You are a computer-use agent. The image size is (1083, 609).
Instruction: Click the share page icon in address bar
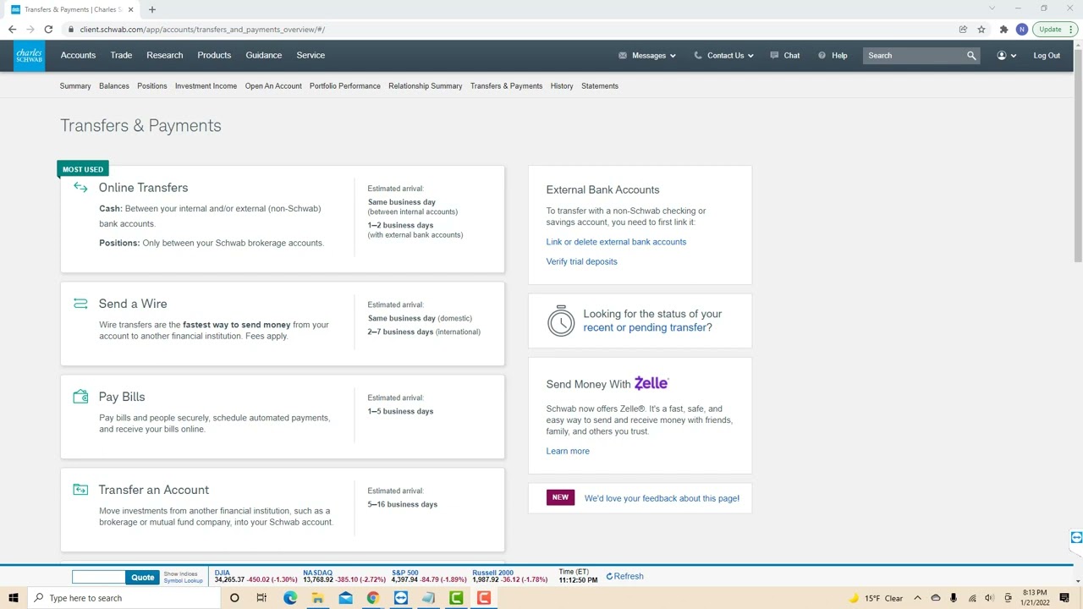click(x=963, y=30)
